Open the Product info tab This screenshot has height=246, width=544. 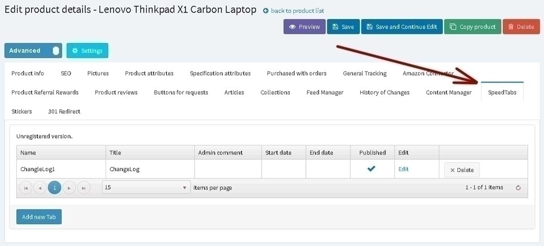pos(28,73)
